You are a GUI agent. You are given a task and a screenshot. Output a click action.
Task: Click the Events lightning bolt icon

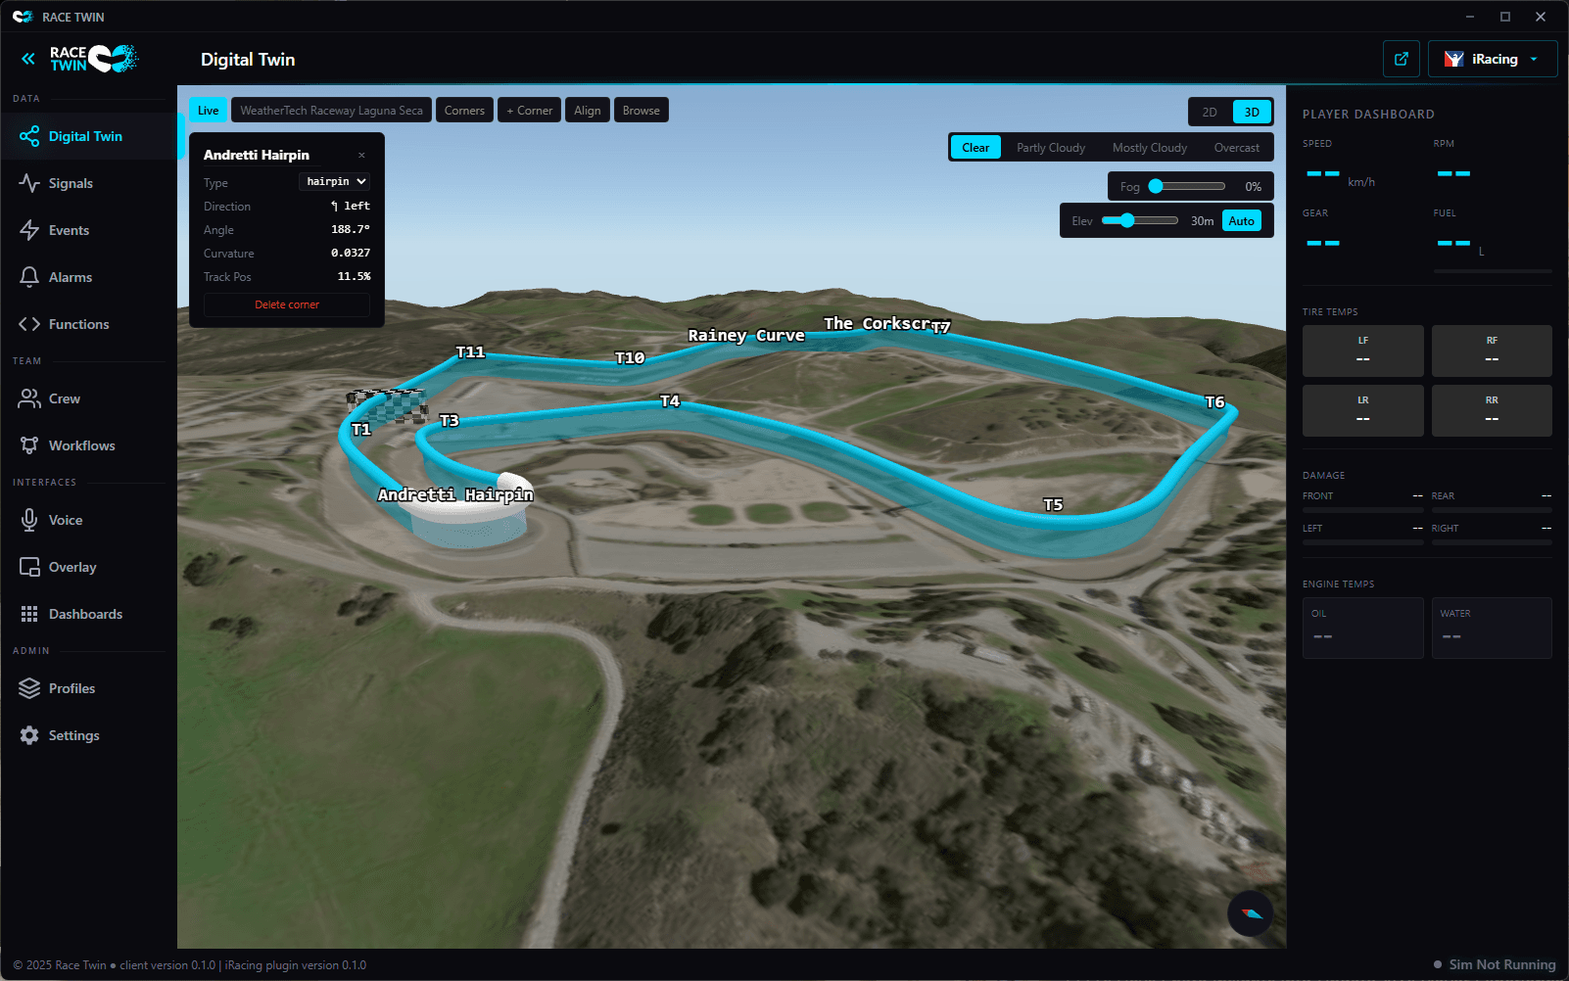click(x=29, y=230)
